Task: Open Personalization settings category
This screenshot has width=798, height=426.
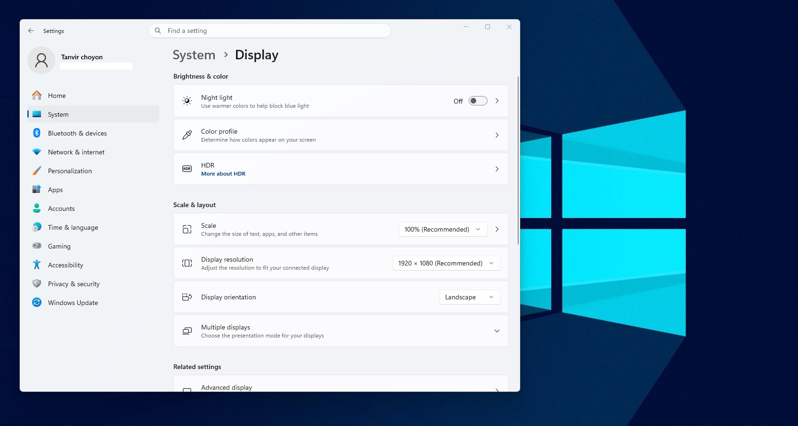Action: pyautogui.click(x=93, y=170)
